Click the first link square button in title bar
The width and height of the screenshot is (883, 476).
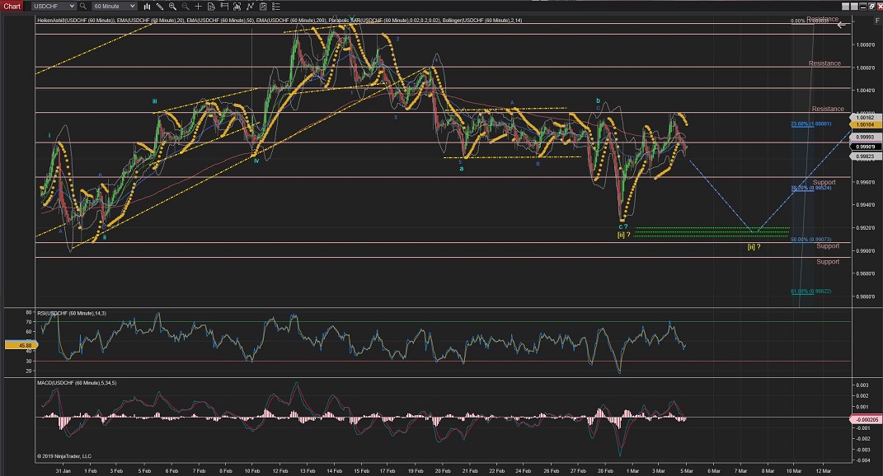click(x=846, y=7)
